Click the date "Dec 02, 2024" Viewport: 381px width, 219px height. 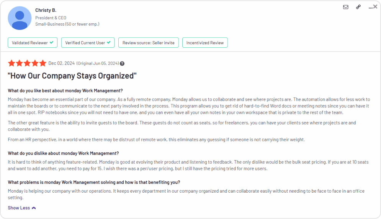coord(62,63)
